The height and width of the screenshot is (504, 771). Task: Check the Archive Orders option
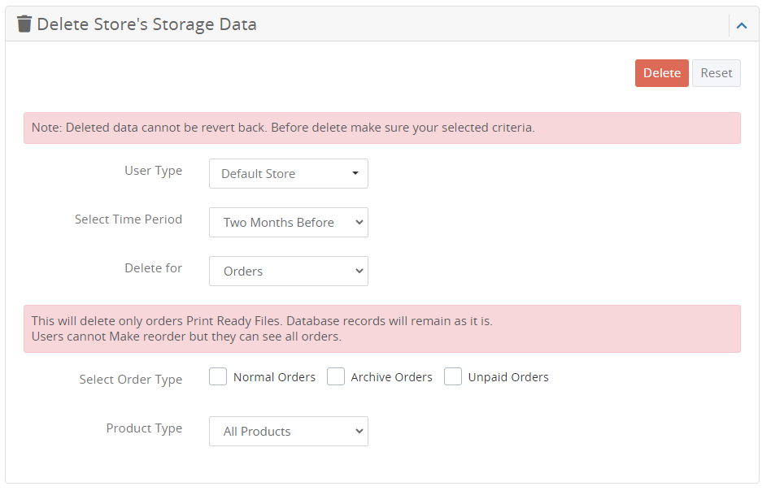(x=336, y=376)
